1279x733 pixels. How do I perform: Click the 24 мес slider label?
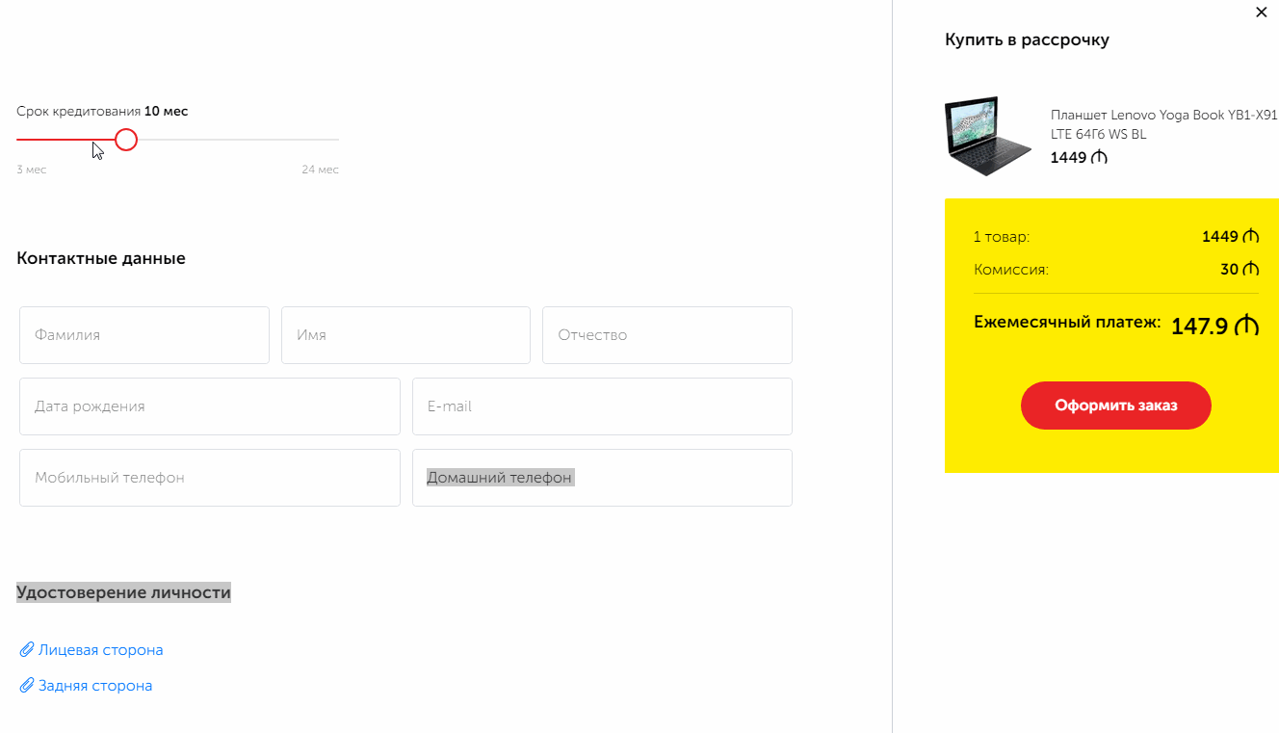[x=320, y=170]
